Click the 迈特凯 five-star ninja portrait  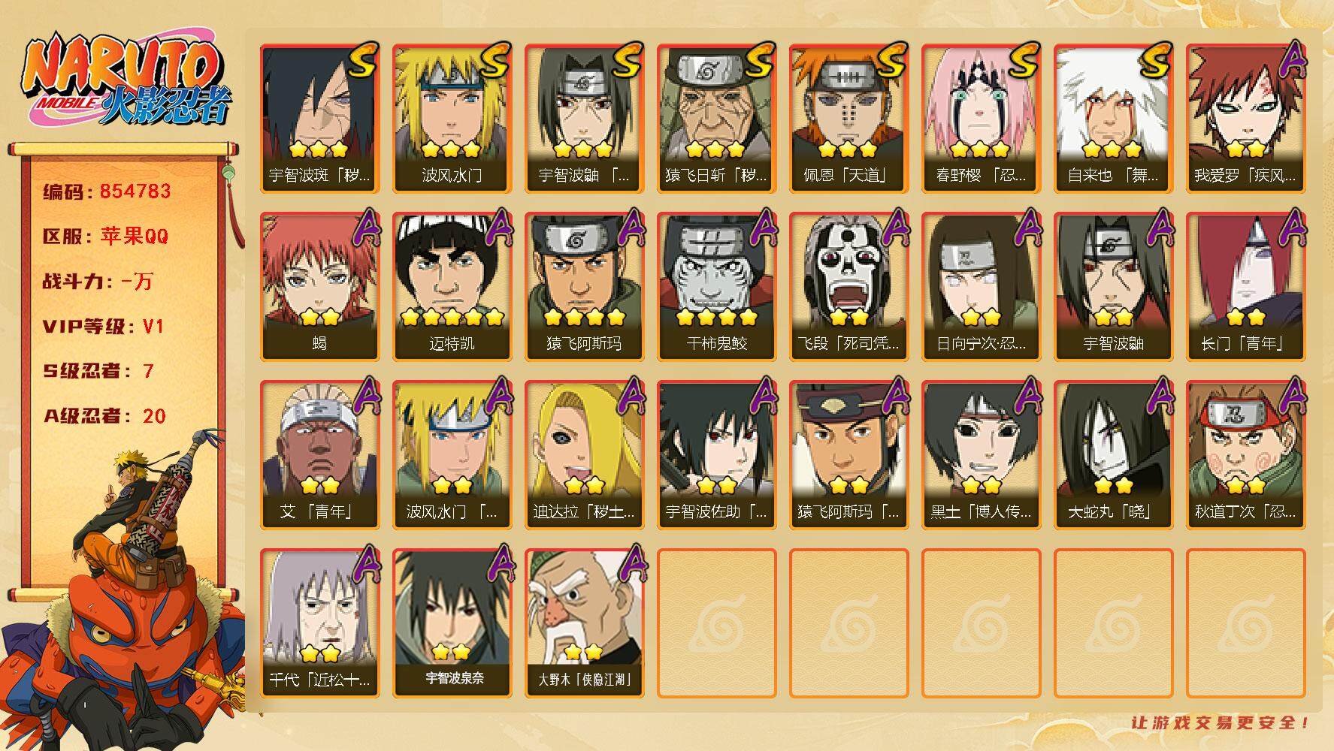pyautogui.click(x=452, y=287)
